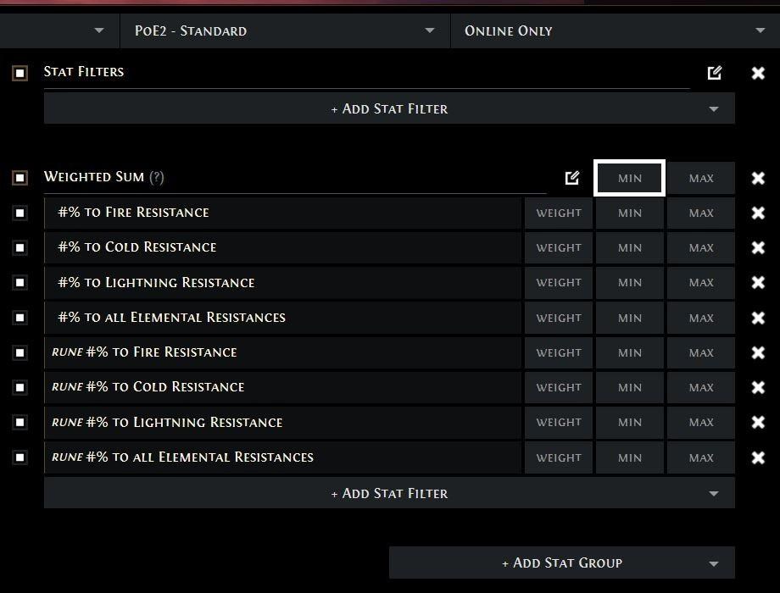Click the Weighted Sum MIN input field

point(629,178)
